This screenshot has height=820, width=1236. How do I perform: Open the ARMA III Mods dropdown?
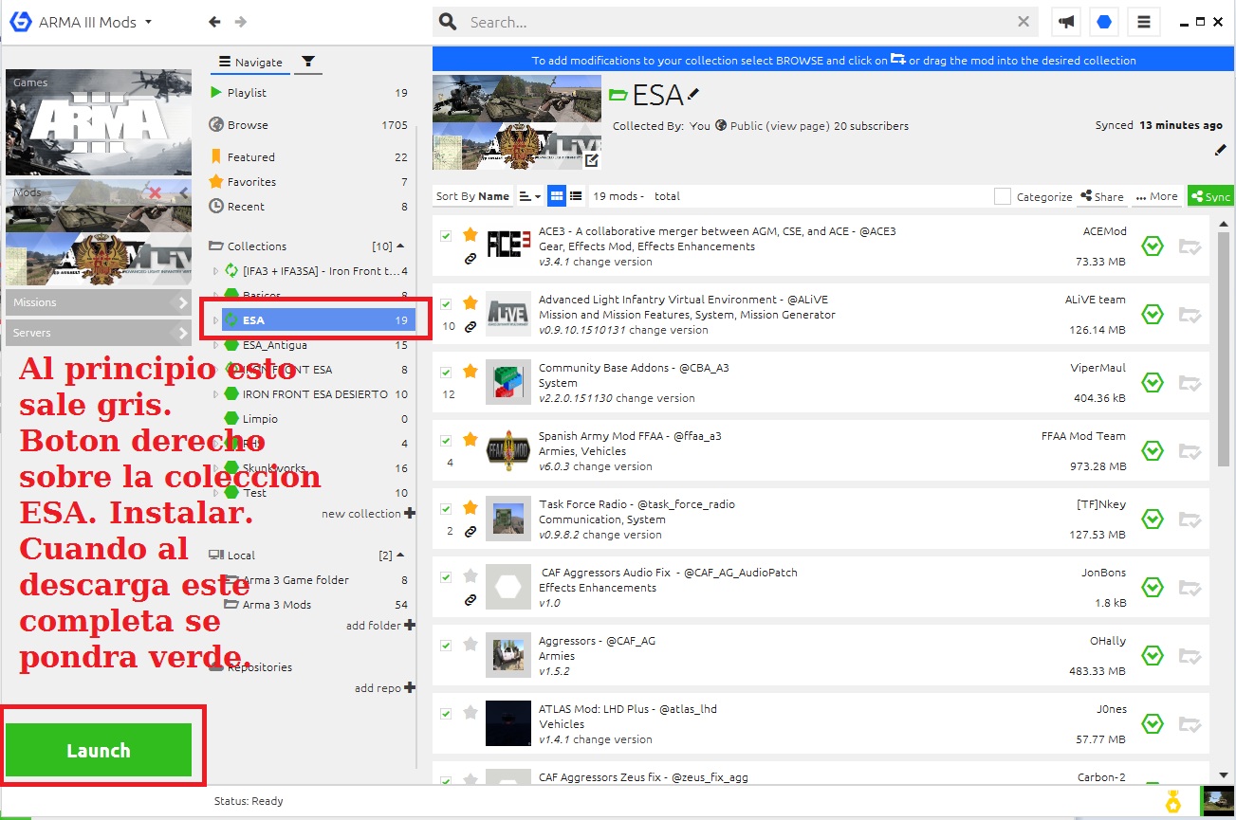[94, 22]
